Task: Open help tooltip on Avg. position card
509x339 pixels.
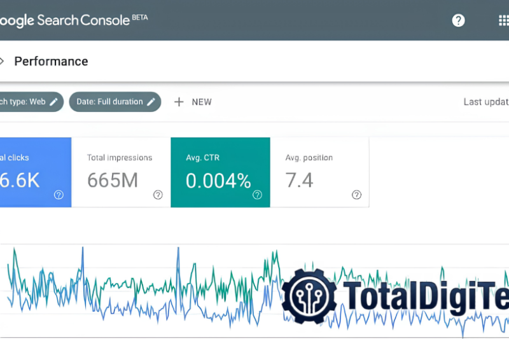Action: tap(356, 195)
